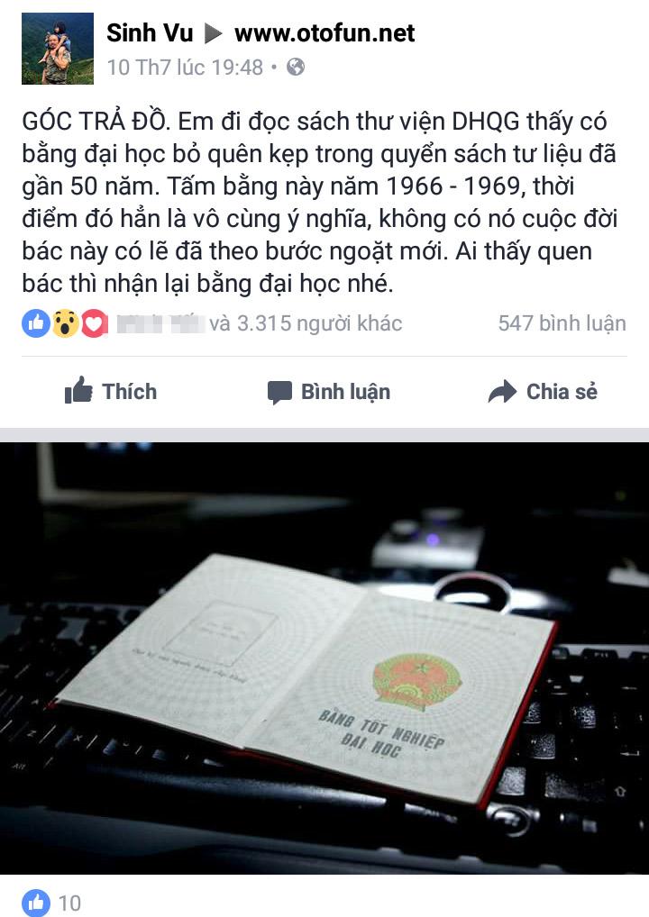Click the post text beginning GÓC TRẢ ĐỒ
The image size is (649, 917).
(320, 203)
